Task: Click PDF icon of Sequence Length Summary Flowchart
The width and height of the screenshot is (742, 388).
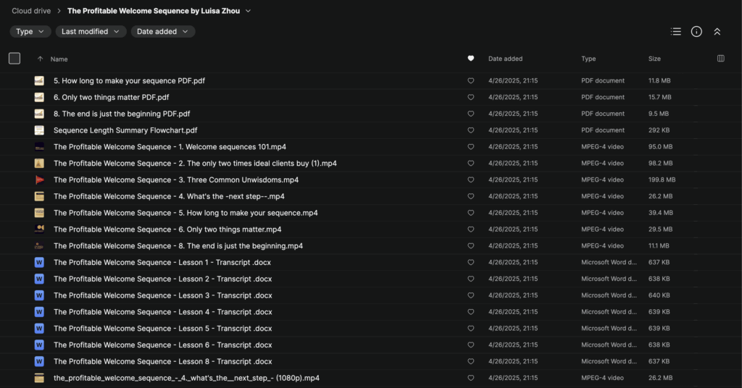Action: (x=39, y=130)
